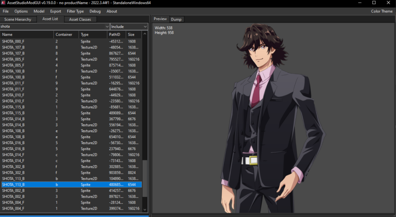Select the SHOTA_100_B Texture2D row

[x=71, y=71]
